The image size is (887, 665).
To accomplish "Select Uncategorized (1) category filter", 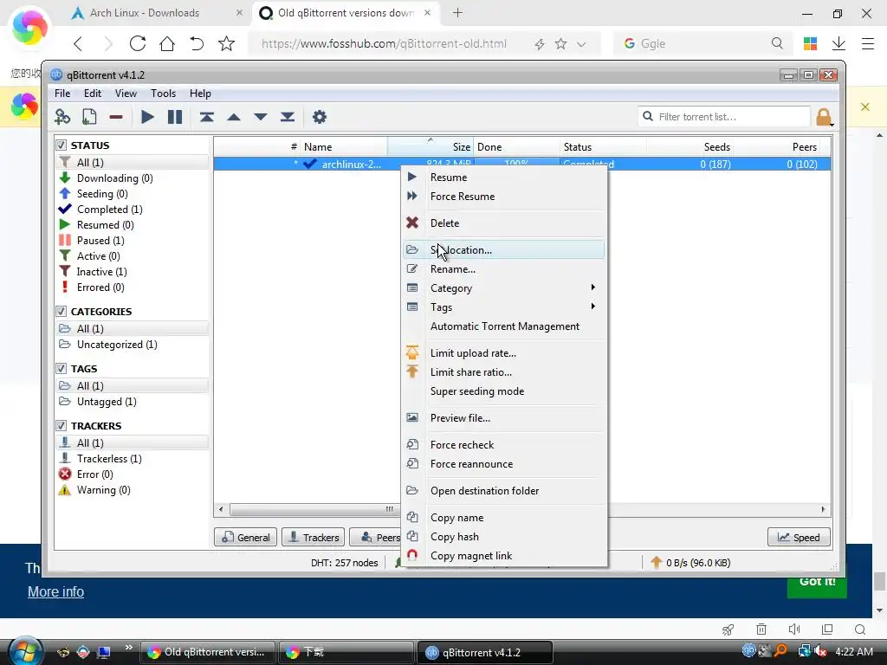I will pos(117,345).
